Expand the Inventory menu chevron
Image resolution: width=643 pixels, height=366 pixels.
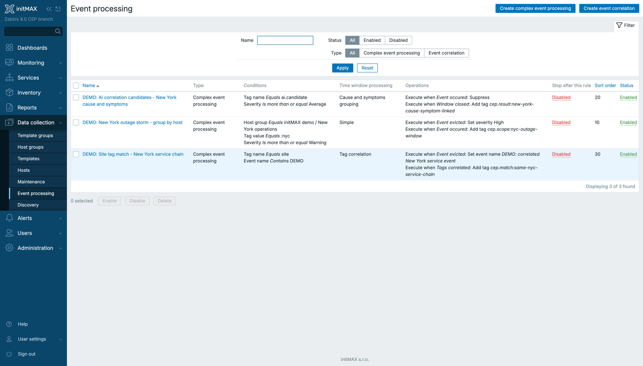coord(60,93)
